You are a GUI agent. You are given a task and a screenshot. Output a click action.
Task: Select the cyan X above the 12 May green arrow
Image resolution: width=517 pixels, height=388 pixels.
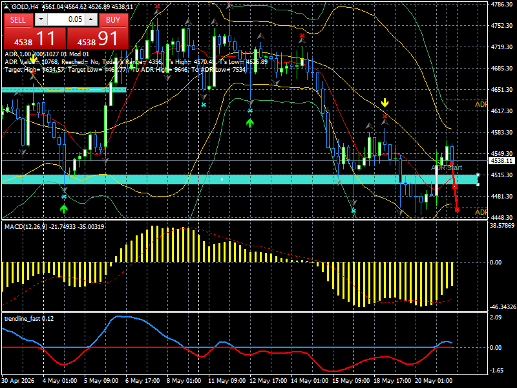250,111
